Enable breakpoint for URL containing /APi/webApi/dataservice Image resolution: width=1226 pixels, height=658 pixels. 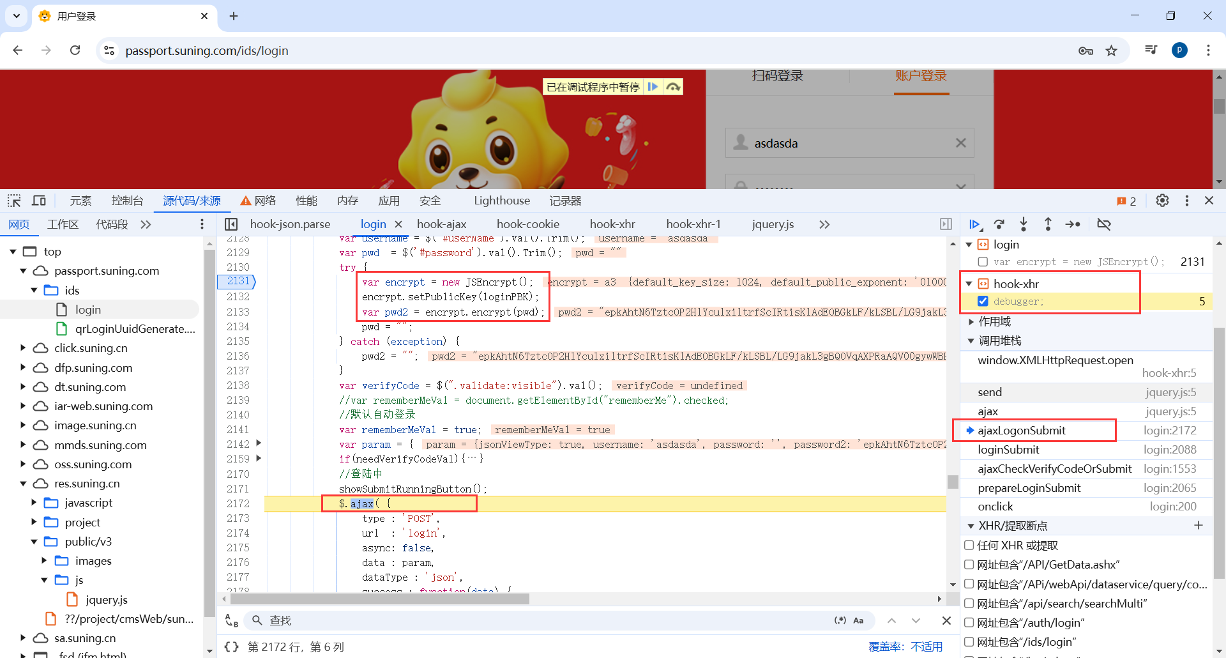pyautogui.click(x=969, y=584)
